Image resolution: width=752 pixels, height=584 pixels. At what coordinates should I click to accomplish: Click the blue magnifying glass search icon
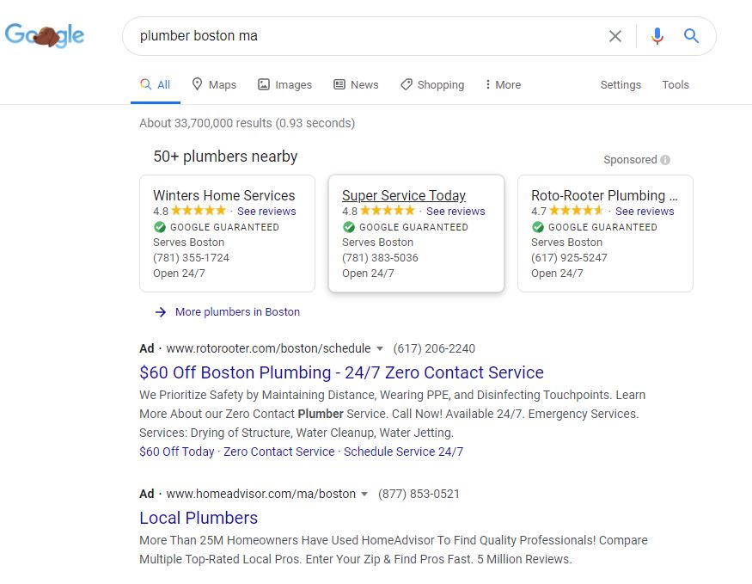[x=691, y=35]
